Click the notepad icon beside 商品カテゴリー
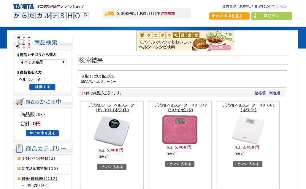The height and width of the screenshot is (189, 306). 19,148
